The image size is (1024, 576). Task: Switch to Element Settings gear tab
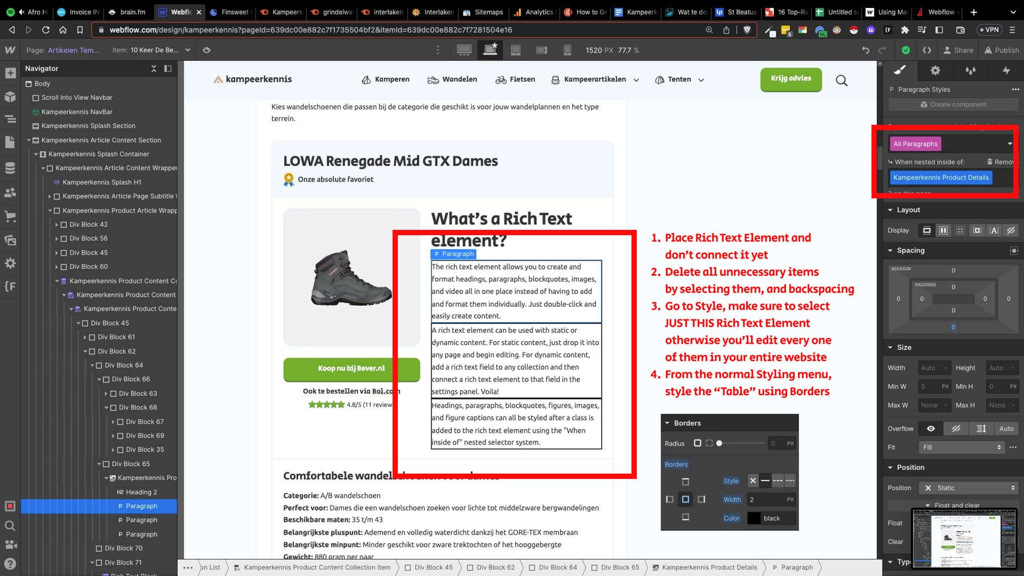(935, 70)
